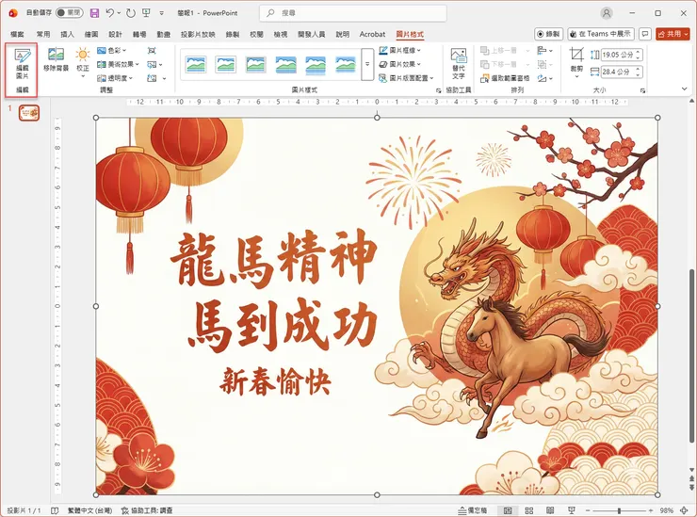Open the Customize Quick Access Toolbar dropdown
Image resolution: width=697 pixels, height=517 pixels.
point(161,13)
